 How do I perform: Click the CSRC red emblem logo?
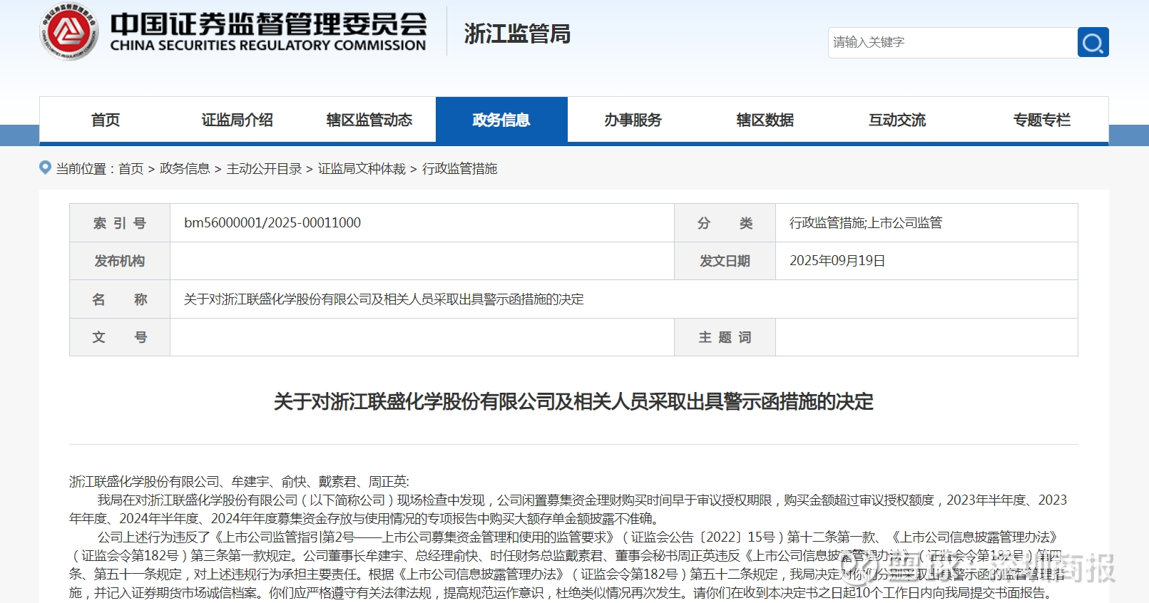coord(68,31)
